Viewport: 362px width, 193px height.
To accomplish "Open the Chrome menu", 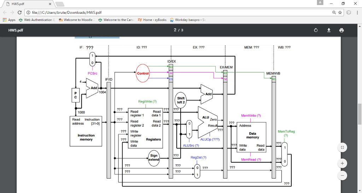I will 357,12.
